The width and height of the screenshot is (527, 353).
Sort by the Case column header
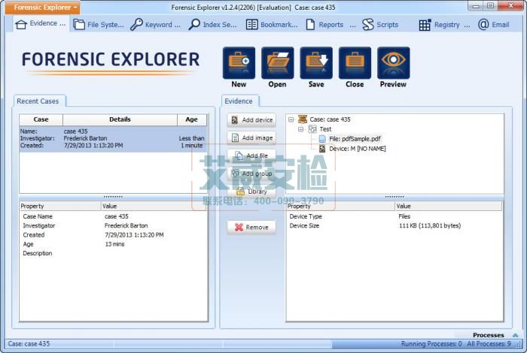coord(41,119)
